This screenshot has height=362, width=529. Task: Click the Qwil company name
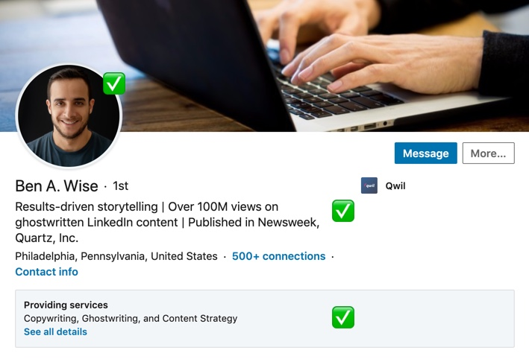tap(395, 186)
